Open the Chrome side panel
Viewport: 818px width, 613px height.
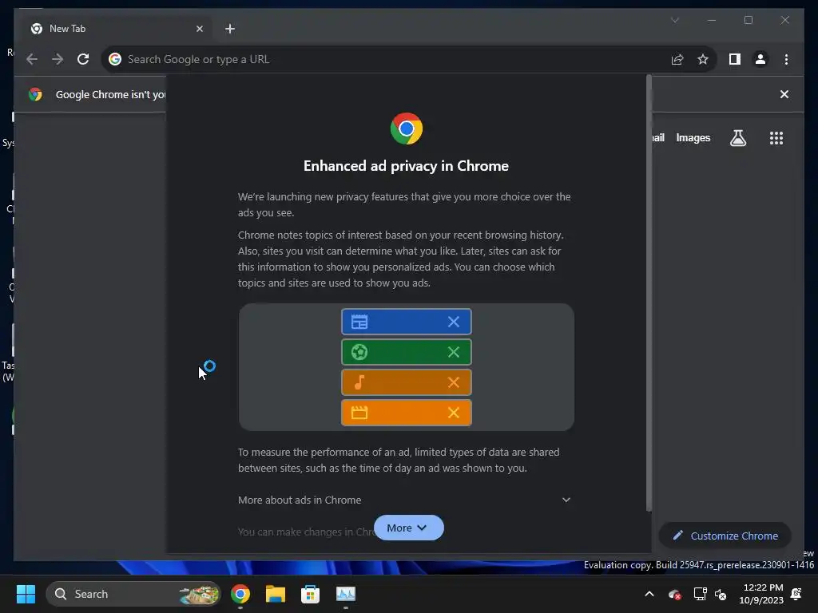[735, 59]
